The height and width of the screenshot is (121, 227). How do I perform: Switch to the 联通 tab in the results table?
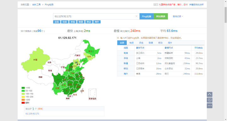[x=151, y=43]
